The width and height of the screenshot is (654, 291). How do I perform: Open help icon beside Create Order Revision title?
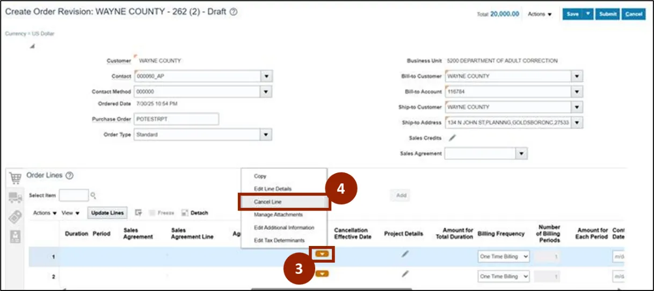[x=234, y=12]
